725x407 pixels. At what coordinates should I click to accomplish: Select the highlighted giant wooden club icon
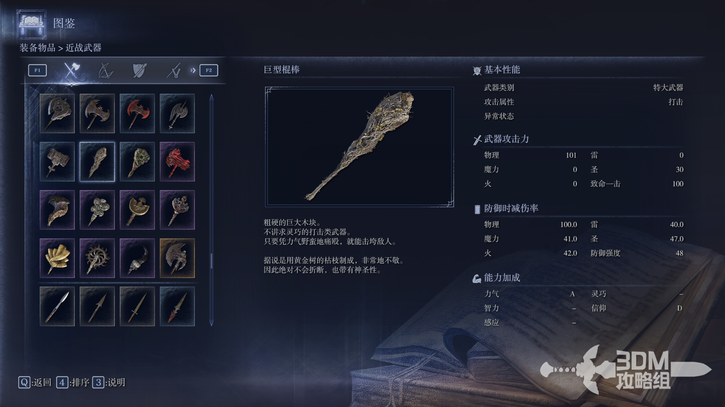point(97,162)
